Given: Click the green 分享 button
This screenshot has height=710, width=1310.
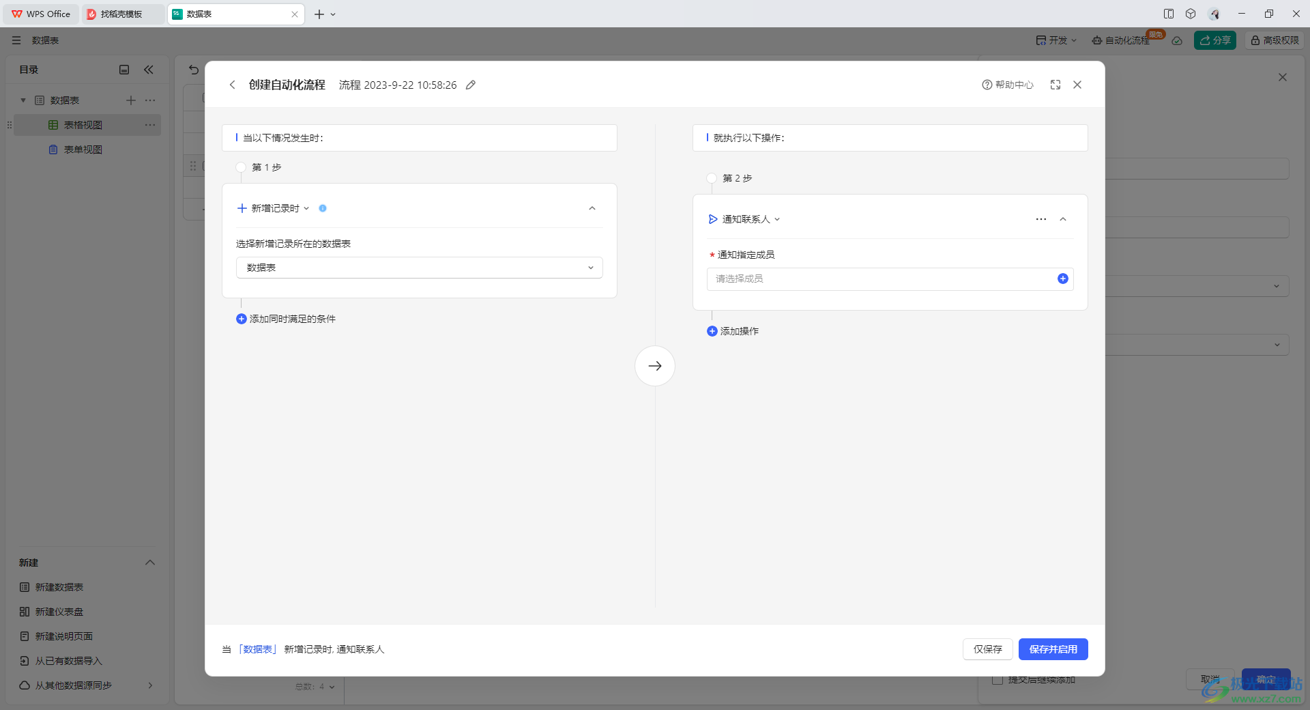Looking at the screenshot, I should click(x=1215, y=40).
